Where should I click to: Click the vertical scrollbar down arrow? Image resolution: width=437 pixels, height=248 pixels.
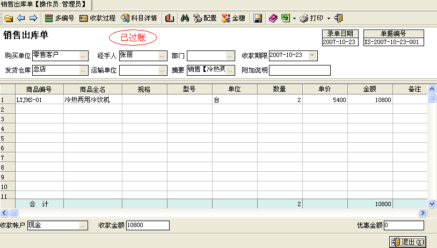(432, 203)
